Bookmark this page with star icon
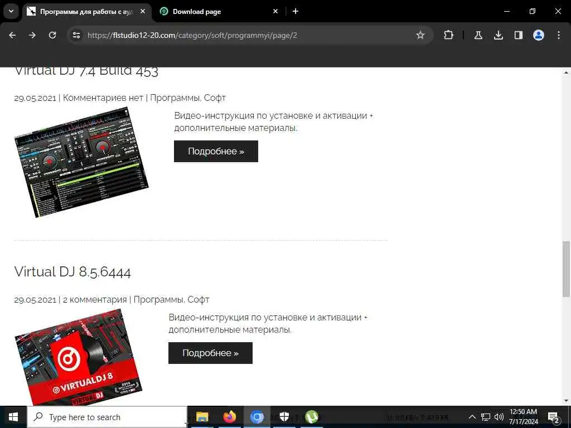This screenshot has height=428, width=571. [420, 35]
